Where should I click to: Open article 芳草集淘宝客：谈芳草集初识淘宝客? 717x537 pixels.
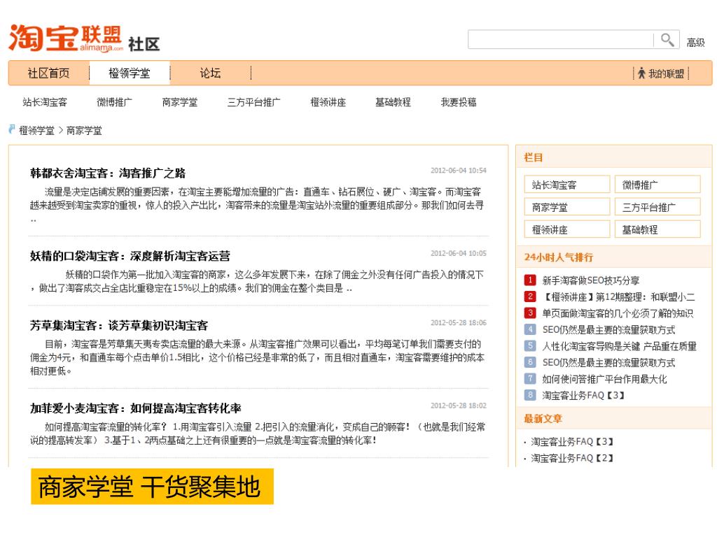click(x=119, y=325)
